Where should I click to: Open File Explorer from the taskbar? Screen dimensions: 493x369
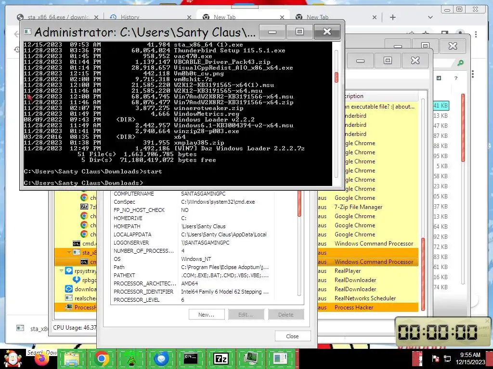pos(71,358)
